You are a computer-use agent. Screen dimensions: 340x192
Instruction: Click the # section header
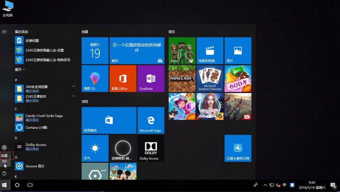(16, 80)
